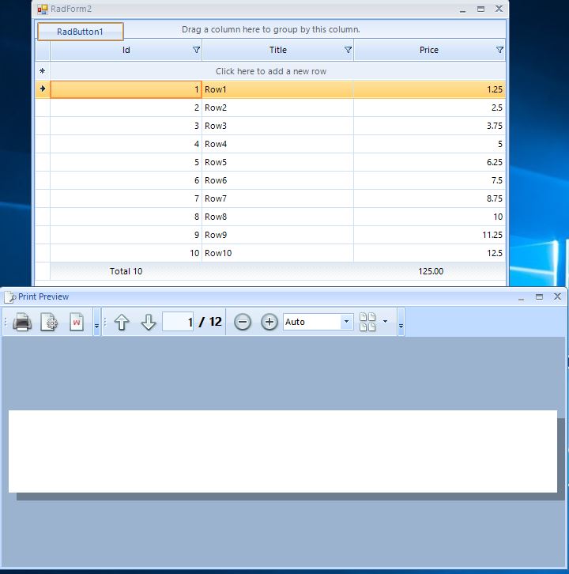Sort by the Id column header
The width and height of the screenshot is (569, 574).
pyautogui.click(x=126, y=50)
